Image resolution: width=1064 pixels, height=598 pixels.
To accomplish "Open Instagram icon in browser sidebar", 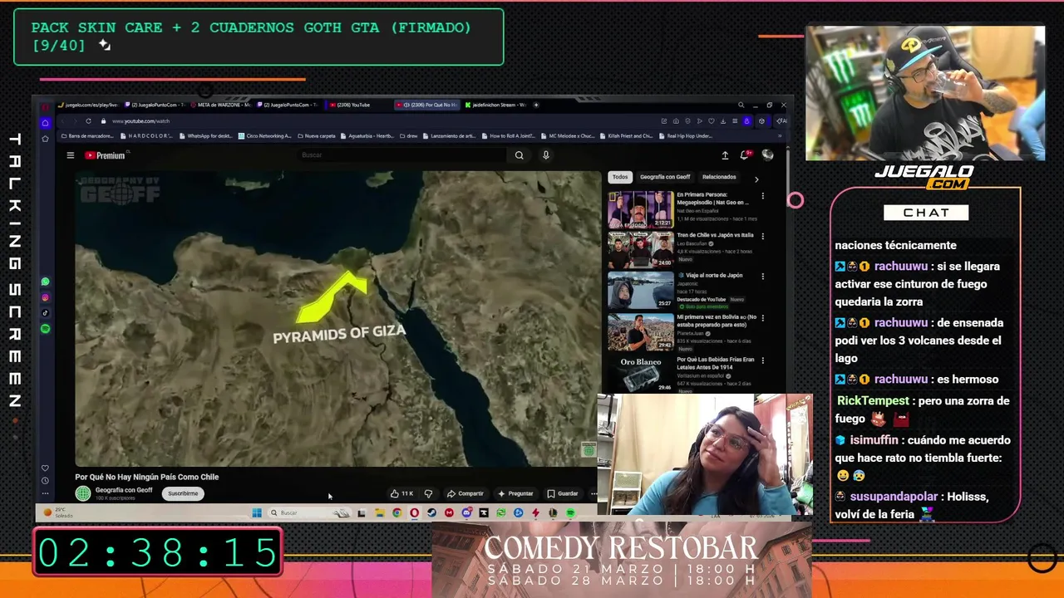I will coord(45,297).
